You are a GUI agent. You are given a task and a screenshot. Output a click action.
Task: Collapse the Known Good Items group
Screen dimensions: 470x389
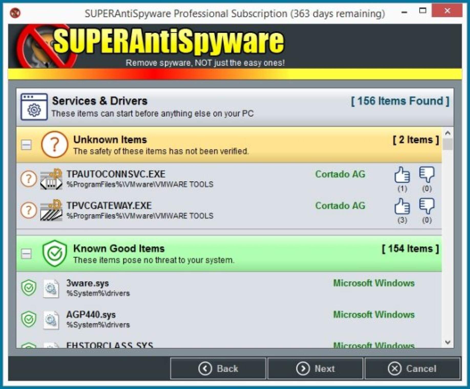(x=26, y=254)
